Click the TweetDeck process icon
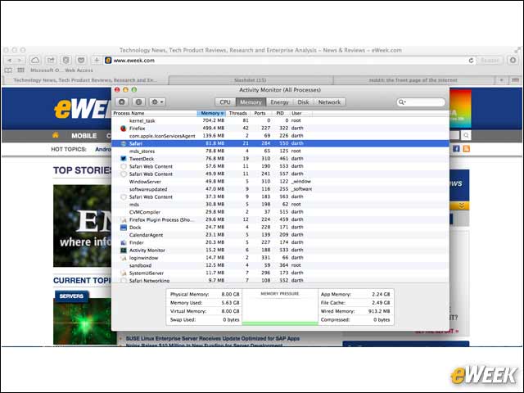Image resolution: width=524 pixels, height=393 pixels. point(124,159)
